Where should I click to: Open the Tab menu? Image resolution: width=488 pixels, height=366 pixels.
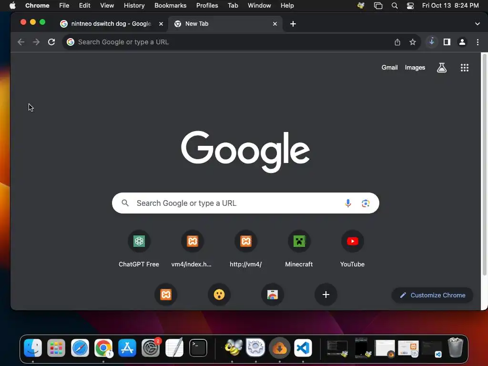tap(233, 6)
